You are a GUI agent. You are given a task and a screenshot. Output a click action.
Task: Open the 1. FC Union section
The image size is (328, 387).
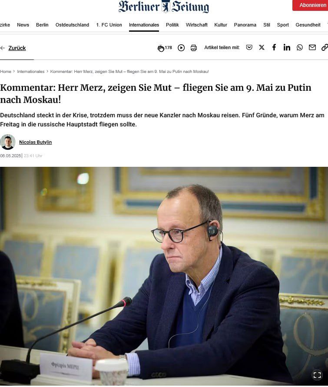[x=109, y=25]
